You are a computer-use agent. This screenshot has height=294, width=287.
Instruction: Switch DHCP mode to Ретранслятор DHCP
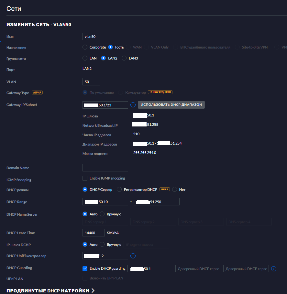pyautogui.click(x=119, y=190)
